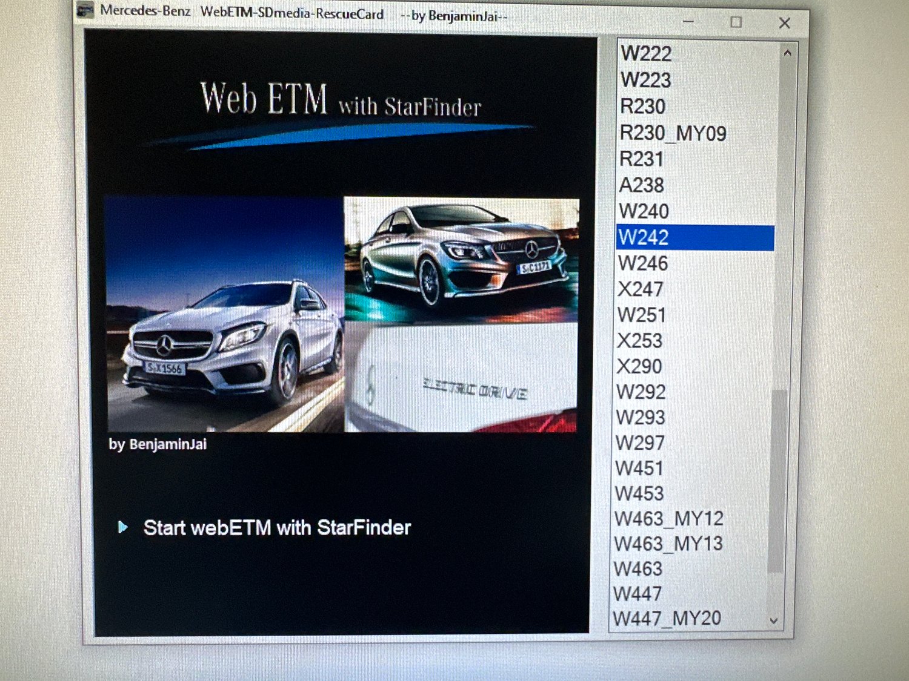Minimize the WebETM window
The image size is (909, 681).
pyautogui.click(x=688, y=22)
